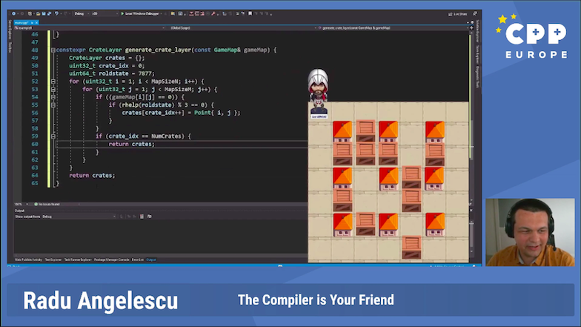Collapse the inner for loop at line 53
The width and height of the screenshot is (581, 327).
pyautogui.click(x=53, y=89)
